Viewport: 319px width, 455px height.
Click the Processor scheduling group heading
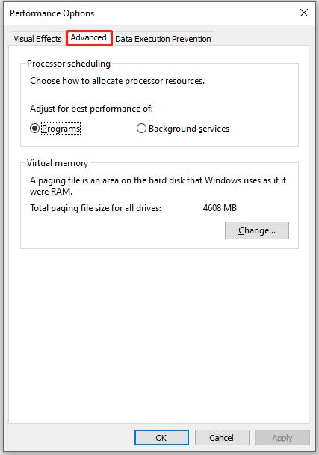point(69,64)
